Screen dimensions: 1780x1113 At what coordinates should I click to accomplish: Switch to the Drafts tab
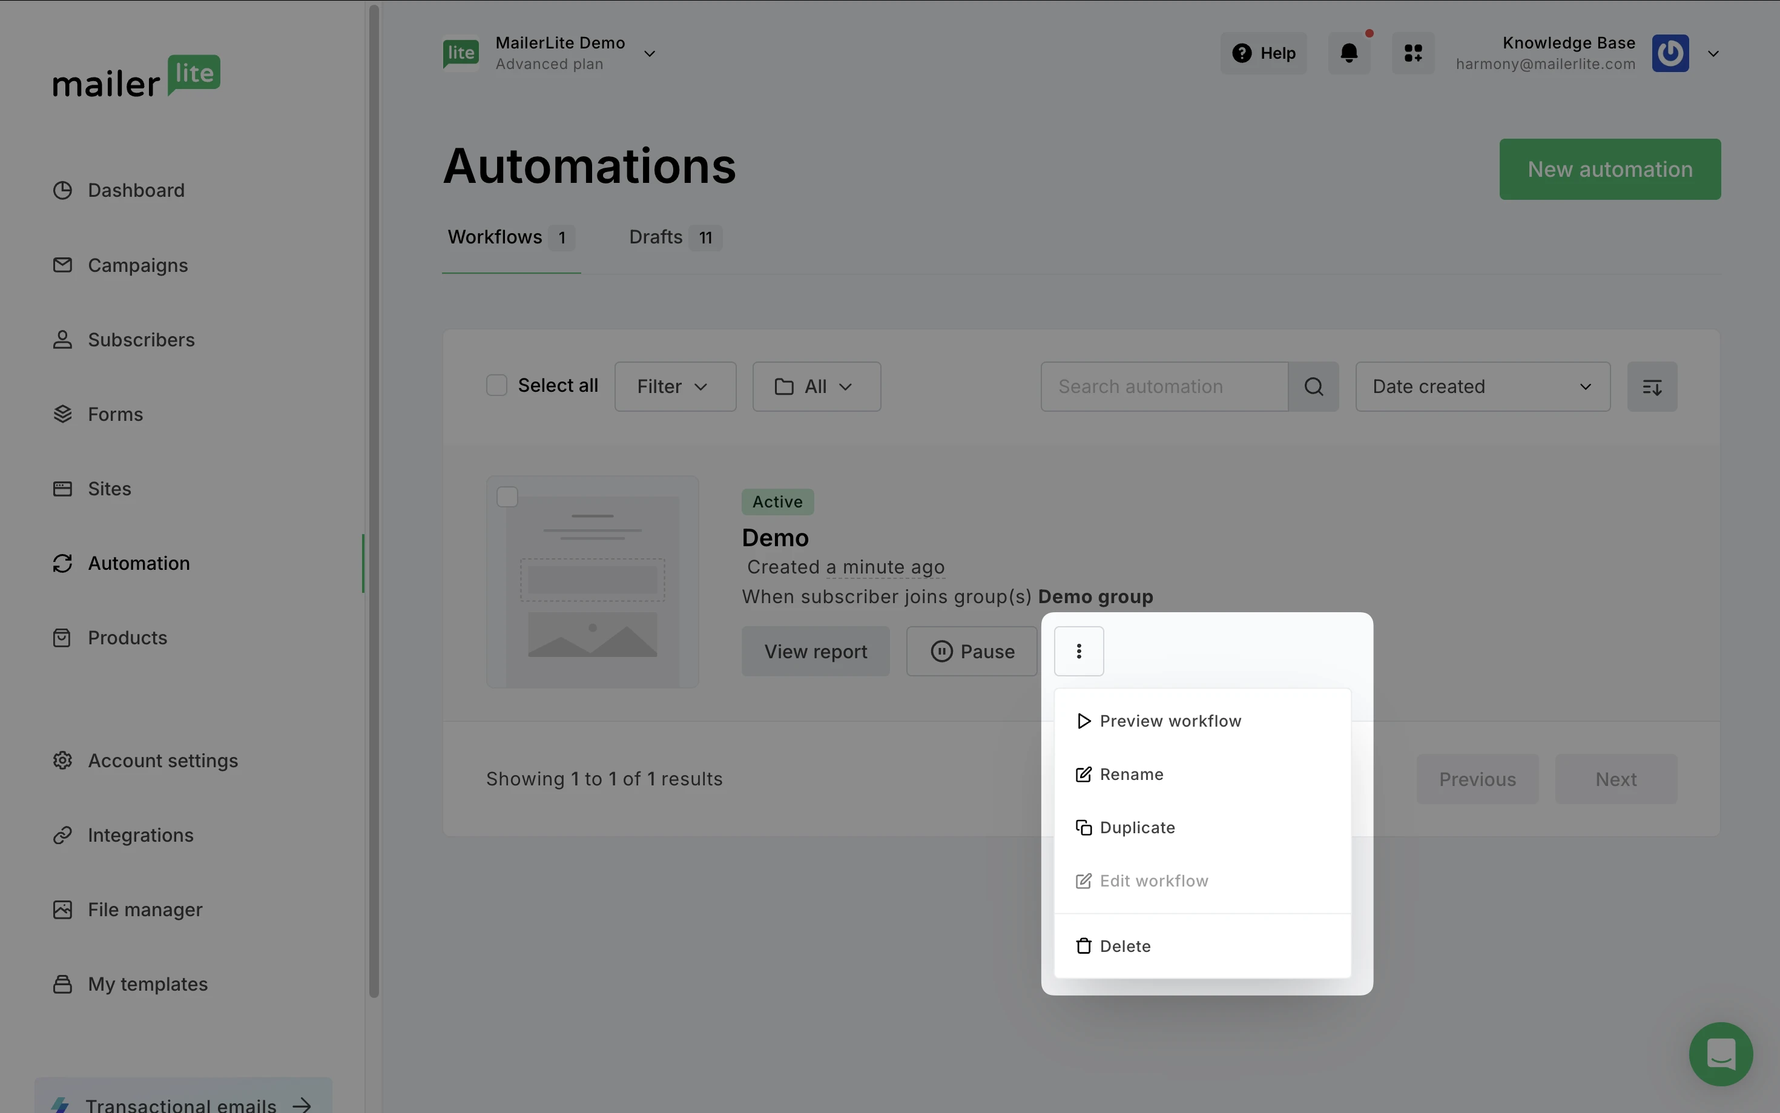pos(675,237)
